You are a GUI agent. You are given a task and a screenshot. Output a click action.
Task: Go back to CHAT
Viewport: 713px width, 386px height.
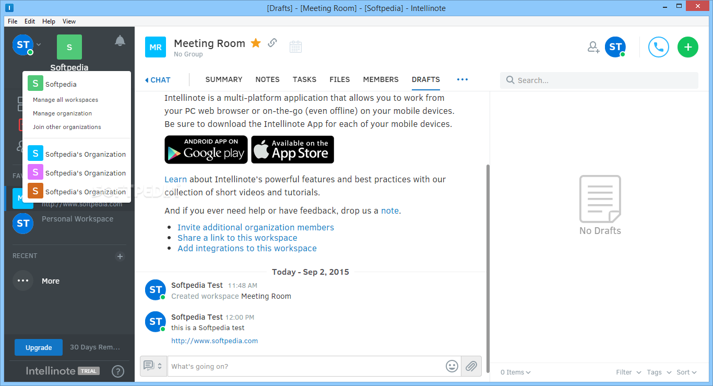pyautogui.click(x=158, y=80)
